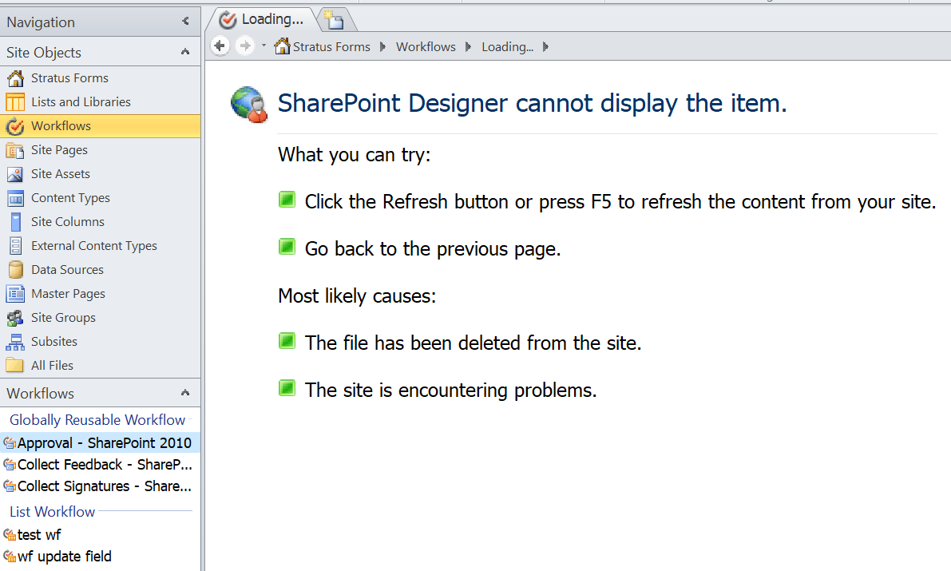Click the Site Assets picture icon

point(15,174)
